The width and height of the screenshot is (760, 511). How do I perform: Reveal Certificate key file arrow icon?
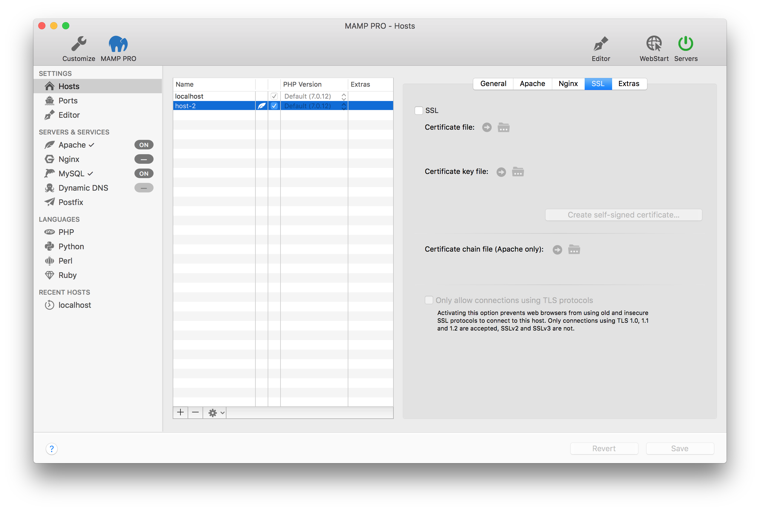501,172
